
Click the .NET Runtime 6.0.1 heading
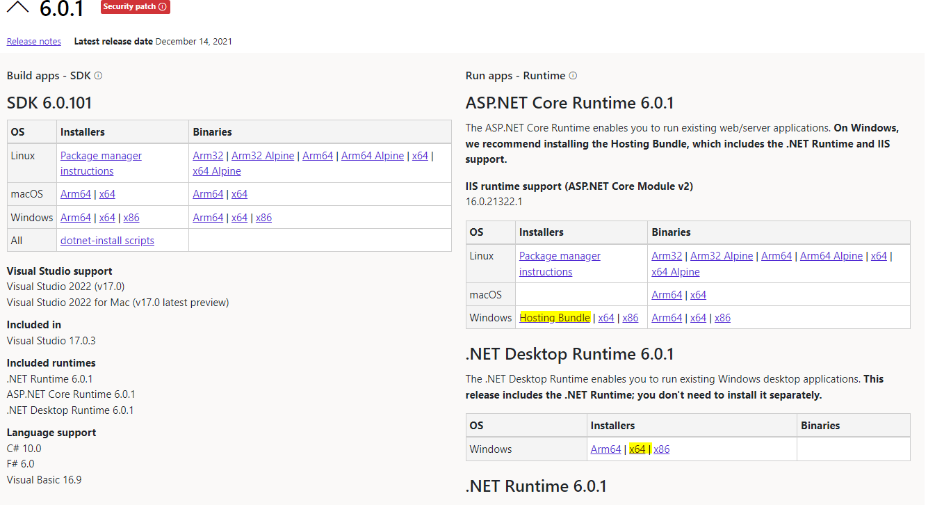(x=536, y=486)
